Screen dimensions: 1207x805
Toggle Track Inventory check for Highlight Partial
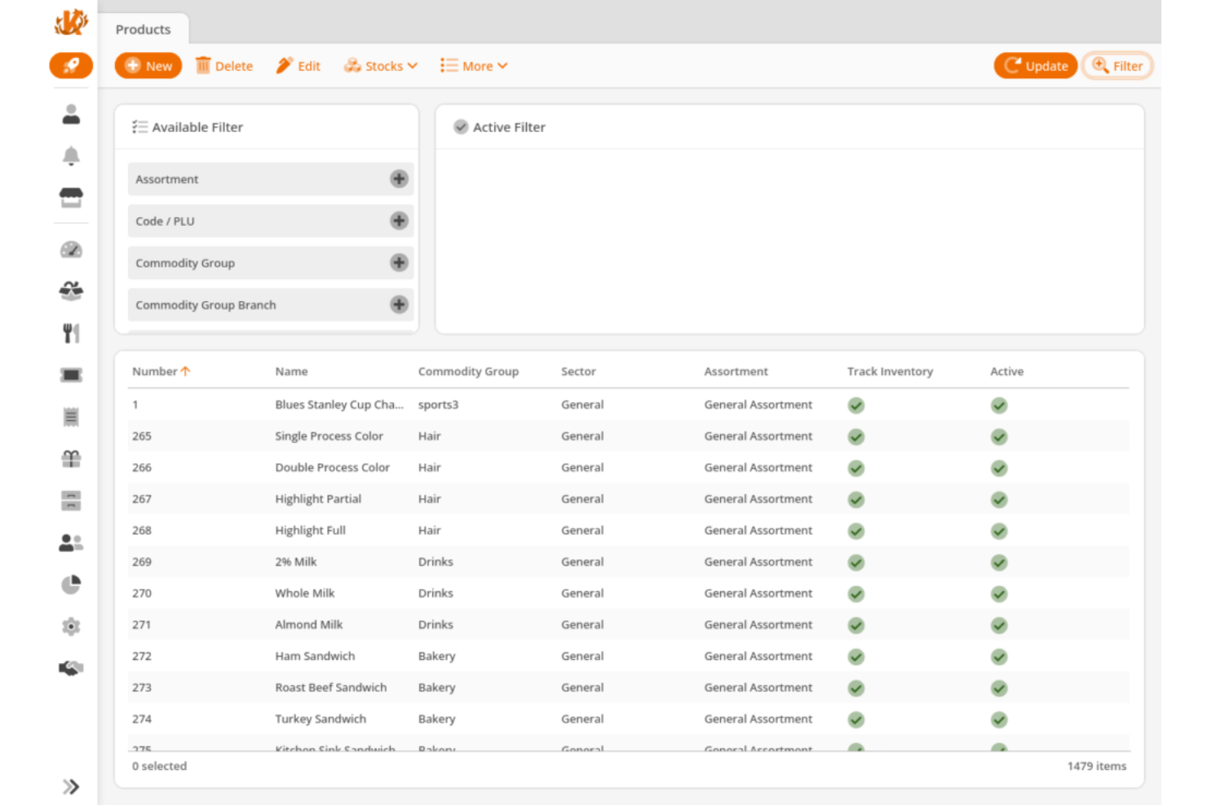(x=856, y=500)
